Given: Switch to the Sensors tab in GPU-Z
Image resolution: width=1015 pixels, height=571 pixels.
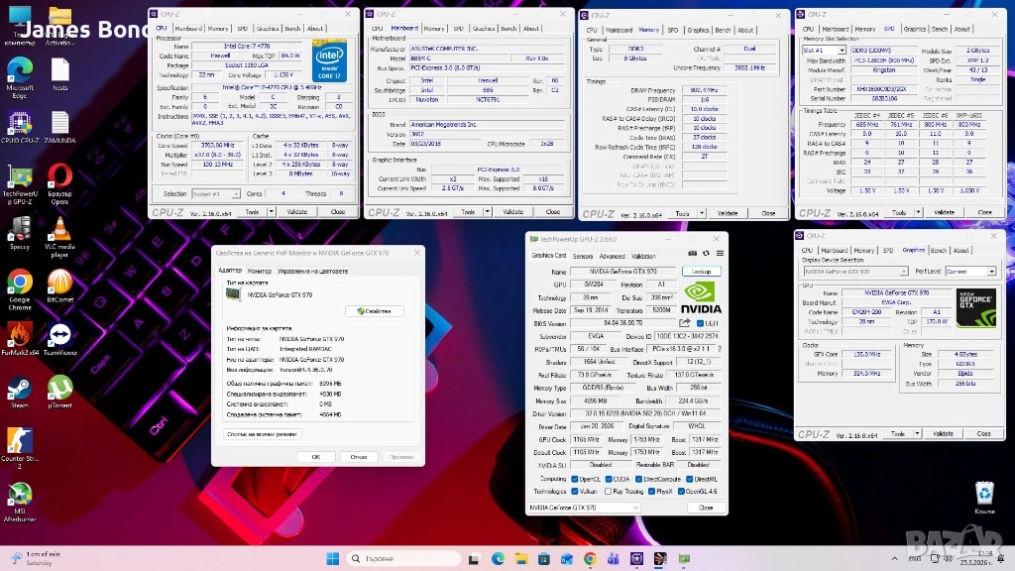Looking at the screenshot, I should click(x=582, y=256).
